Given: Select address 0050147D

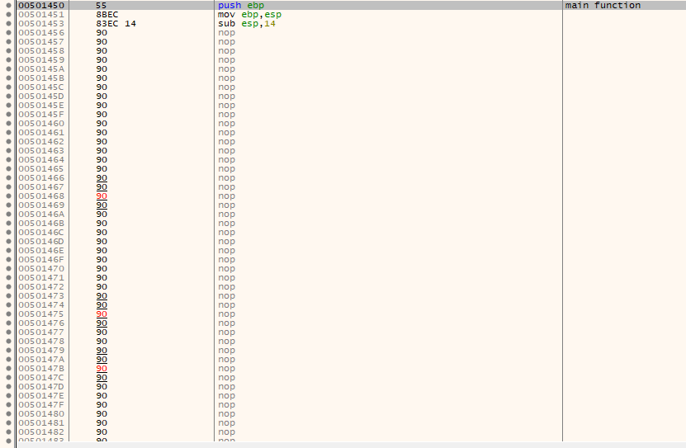Looking at the screenshot, I should tap(41, 386).
